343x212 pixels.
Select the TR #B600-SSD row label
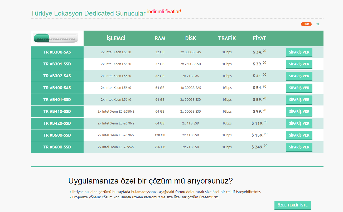click(x=57, y=147)
